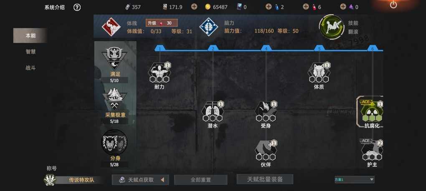
Task: Open the 满足 talent set 5/10
Action: (x=115, y=64)
